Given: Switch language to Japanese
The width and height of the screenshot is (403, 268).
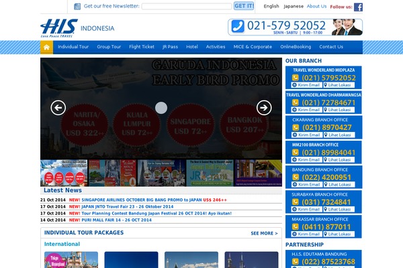Looking at the screenshot, I should (294, 7).
